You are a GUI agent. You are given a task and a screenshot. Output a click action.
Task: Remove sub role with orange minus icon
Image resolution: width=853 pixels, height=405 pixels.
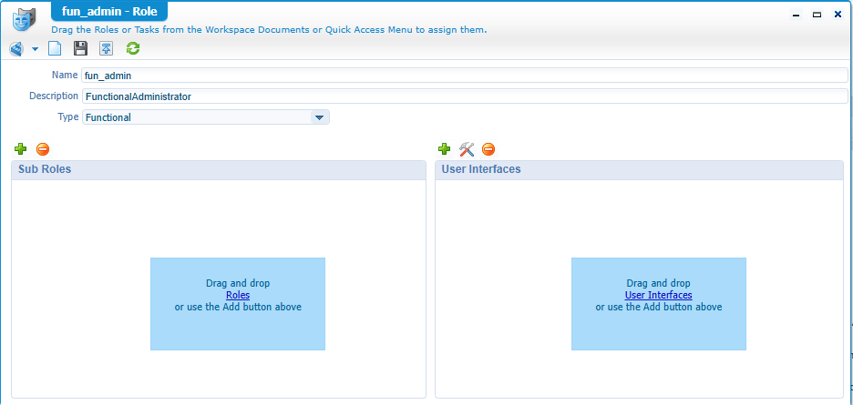point(42,148)
